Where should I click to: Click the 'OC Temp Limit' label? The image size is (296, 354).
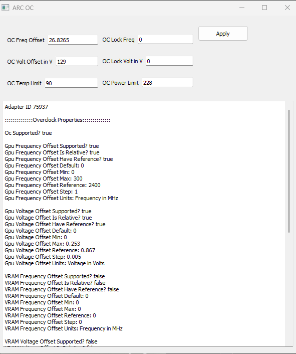(25, 83)
